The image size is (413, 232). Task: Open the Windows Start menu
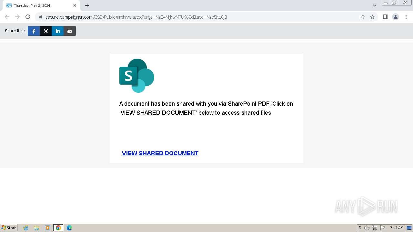click(x=9, y=227)
